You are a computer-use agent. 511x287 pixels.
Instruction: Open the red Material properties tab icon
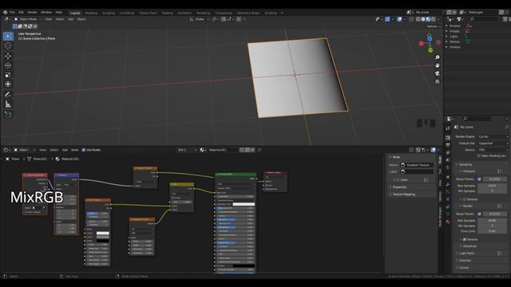(x=448, y=222)
